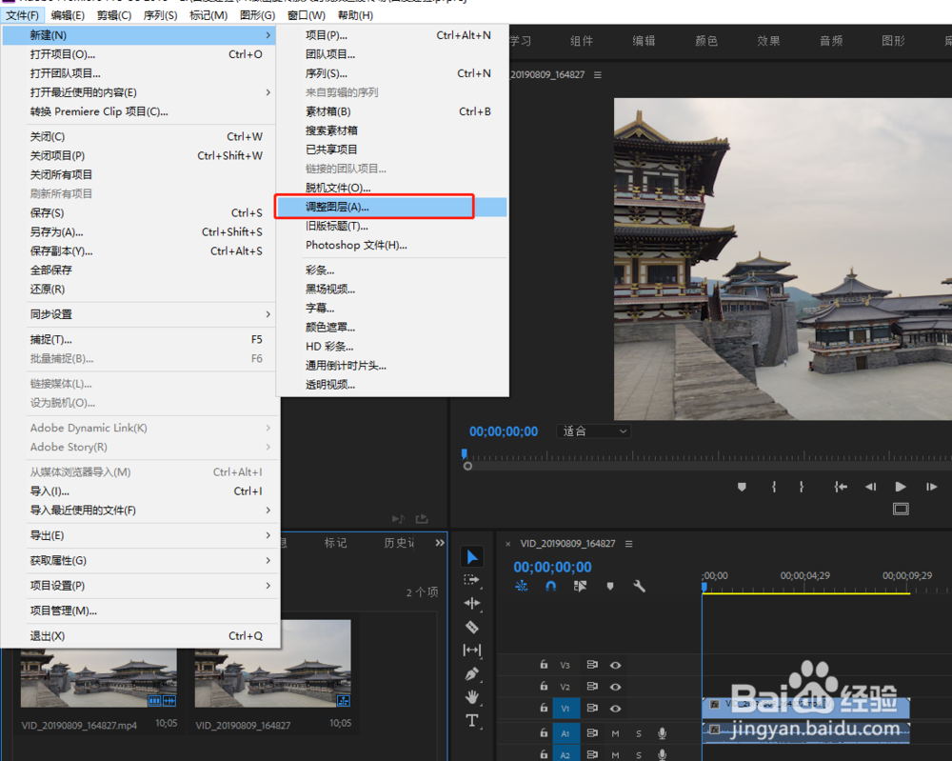Select the Slip tool
The width and height of the screenshot is (952, 761).
coord(472,651)
